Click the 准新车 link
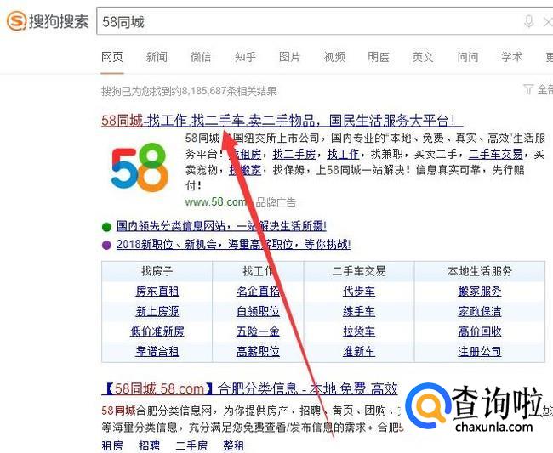Viewport: 553px width, 453px height. 359,351
